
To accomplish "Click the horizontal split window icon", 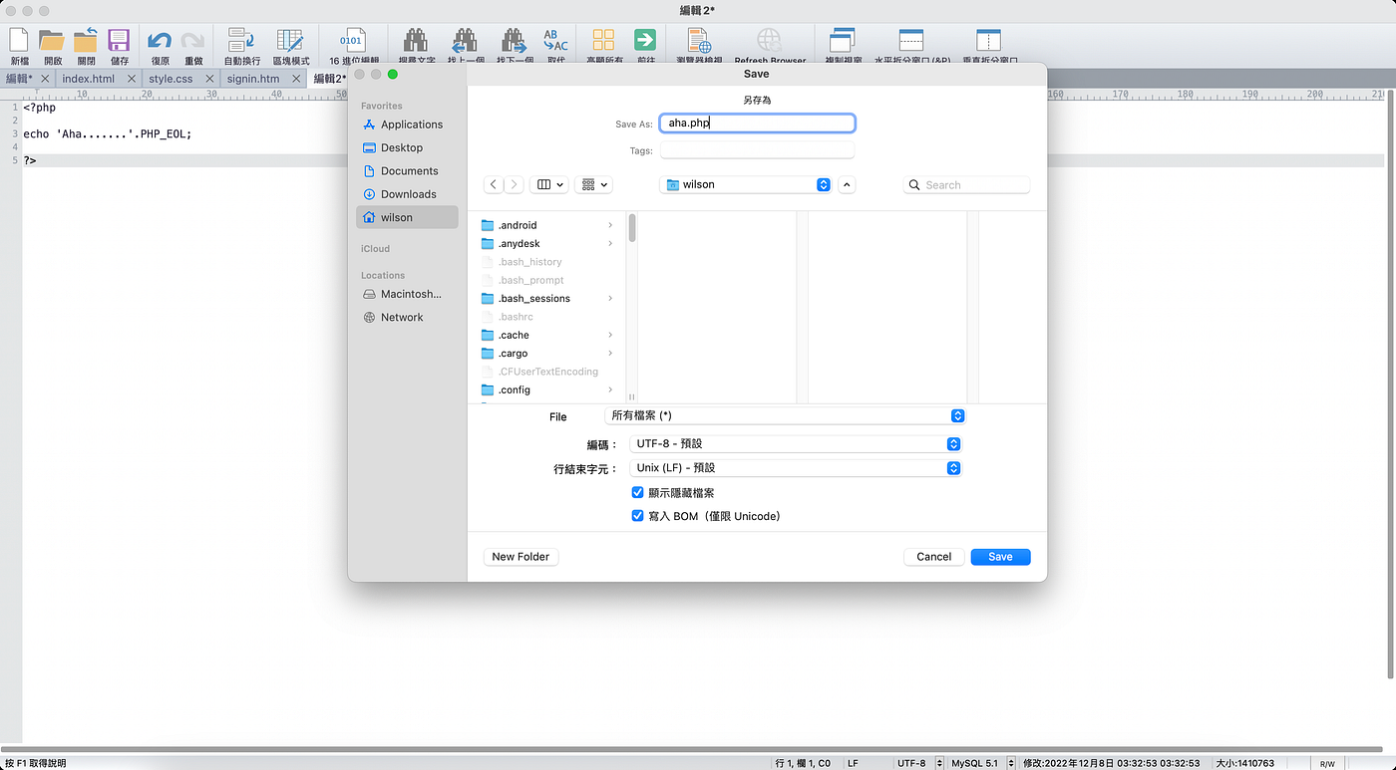I will click(911, 40).
